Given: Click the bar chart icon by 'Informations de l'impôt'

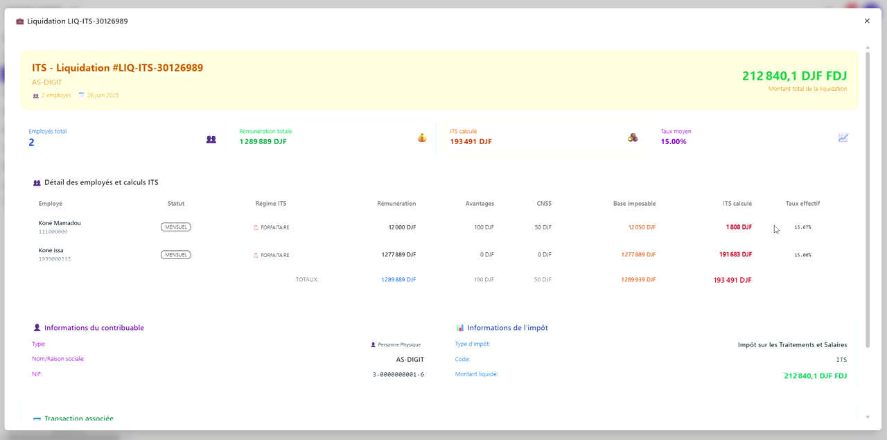Looking at the screenshot, I should pyautogui.click(x=460, y=328).
